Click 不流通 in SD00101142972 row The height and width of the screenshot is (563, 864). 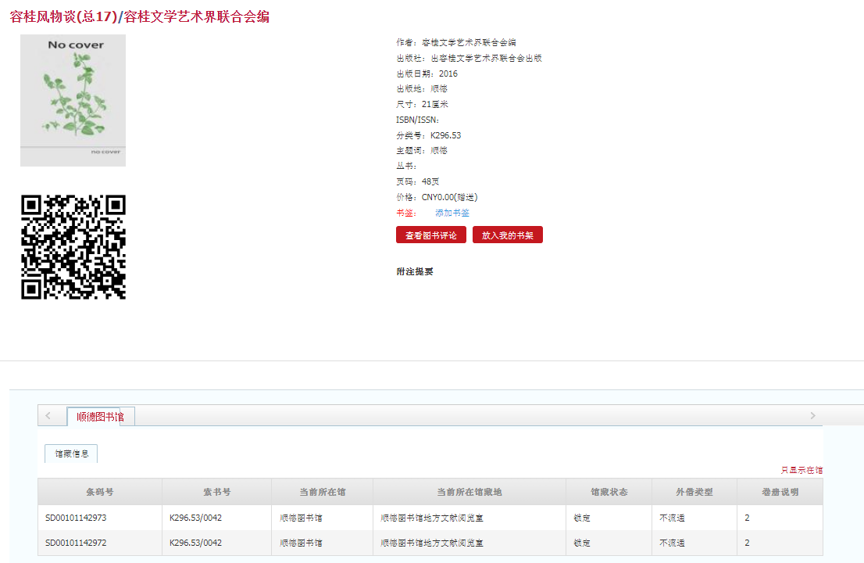click(x=673, y=543)
